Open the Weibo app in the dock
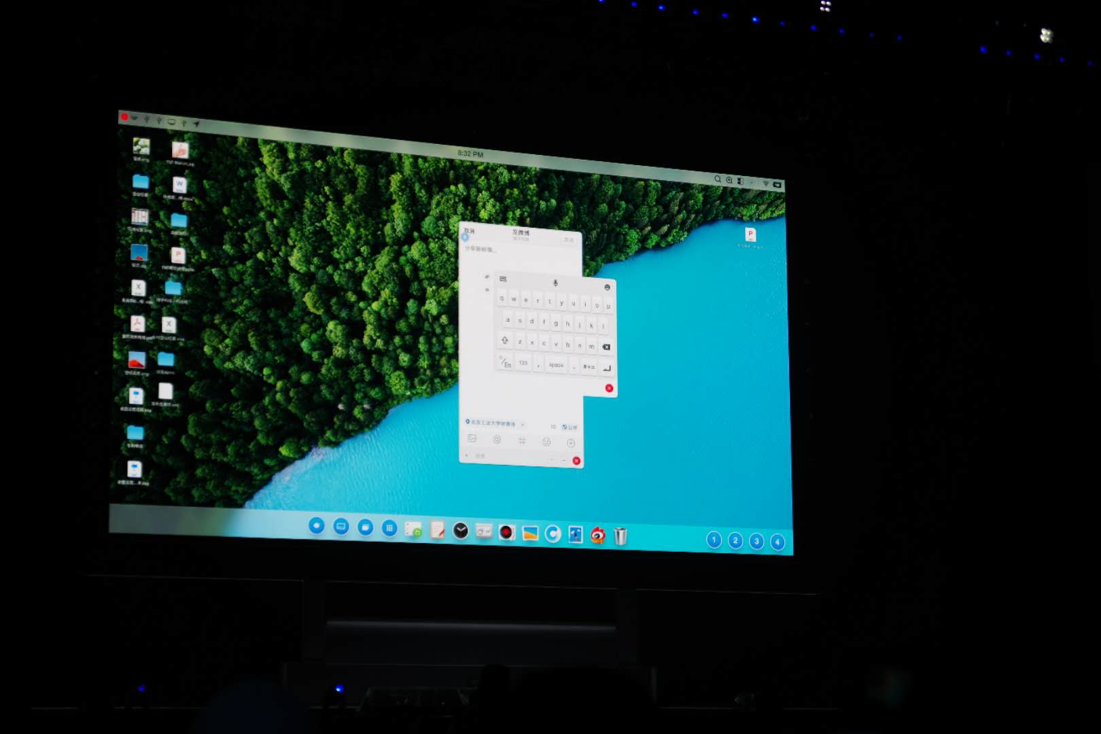1101x734 pixels. (x=597, y=536)
